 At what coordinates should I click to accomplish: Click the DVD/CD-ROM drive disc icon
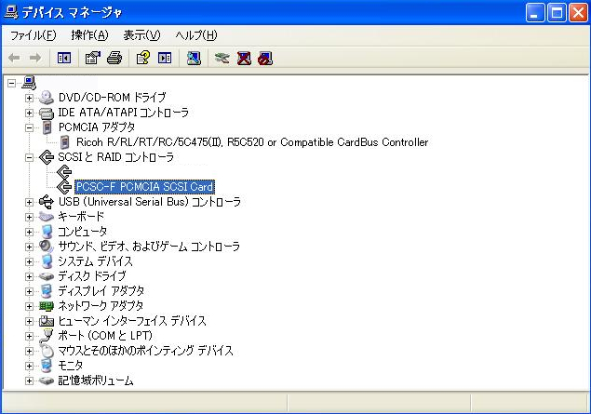(x=47, y=98)
